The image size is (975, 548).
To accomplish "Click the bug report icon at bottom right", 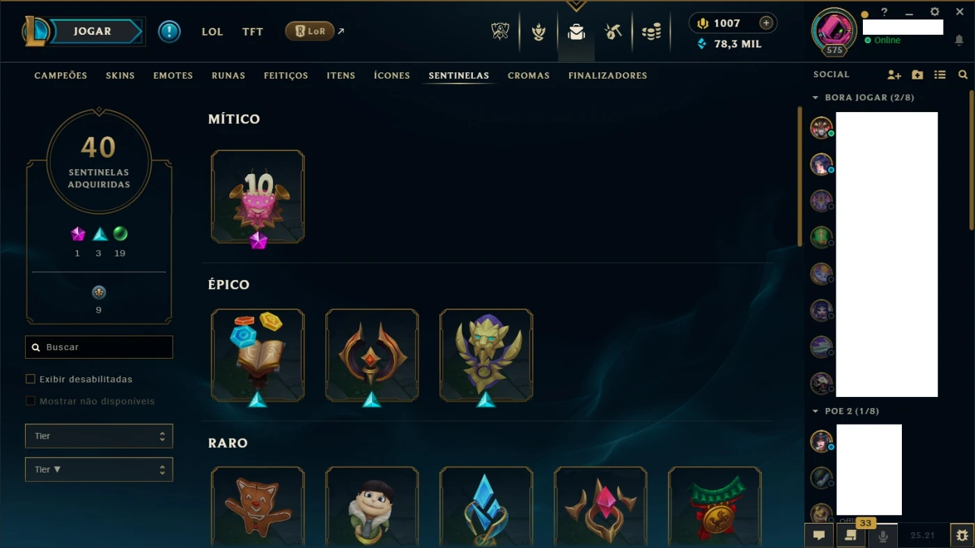I will 962,535.
